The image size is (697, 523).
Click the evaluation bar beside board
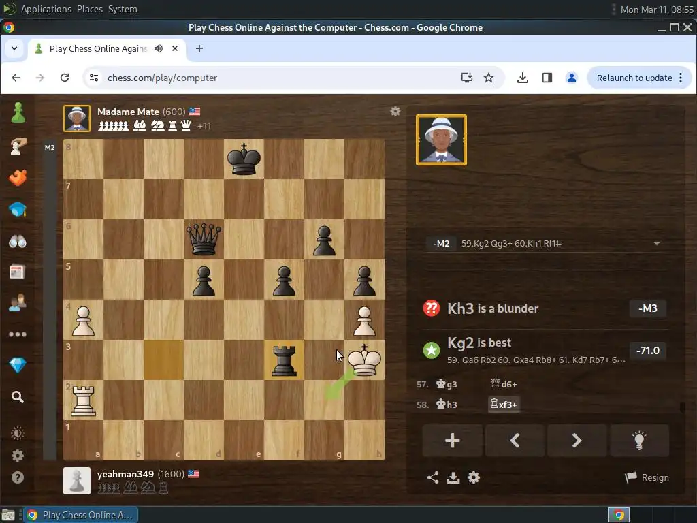50,300
